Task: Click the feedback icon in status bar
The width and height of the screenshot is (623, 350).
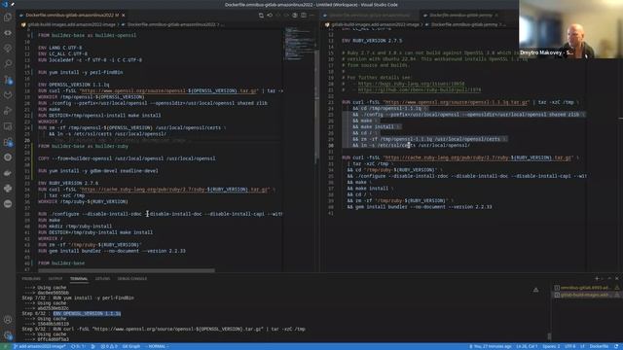Action: [x=617, y=346]
